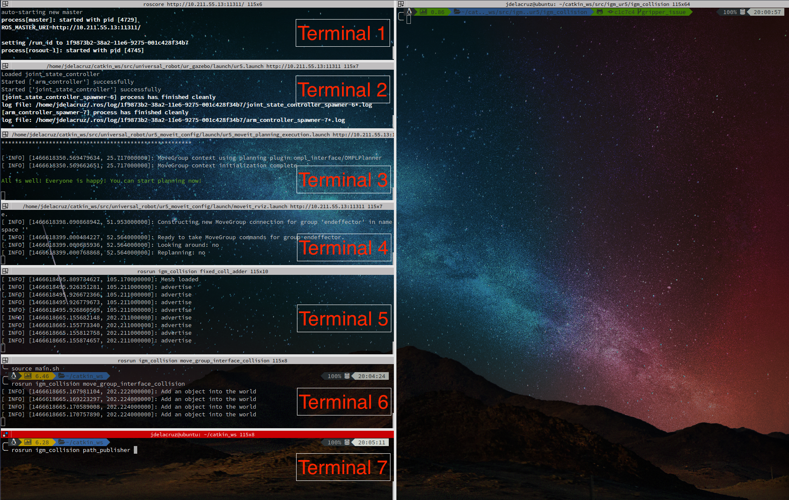Screen dimensions: 789x500
Task: Open the grouping menu of the moveit_rviz.launch pane
Action: pos(5,206)
